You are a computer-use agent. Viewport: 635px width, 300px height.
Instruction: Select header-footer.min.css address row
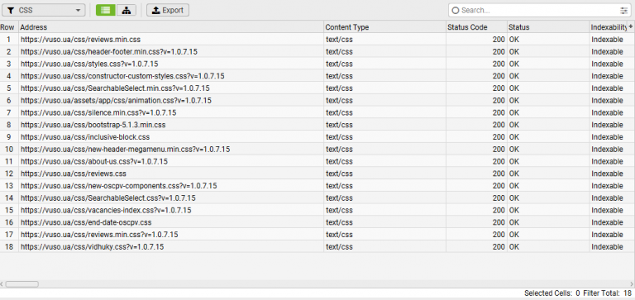[171, 52]
